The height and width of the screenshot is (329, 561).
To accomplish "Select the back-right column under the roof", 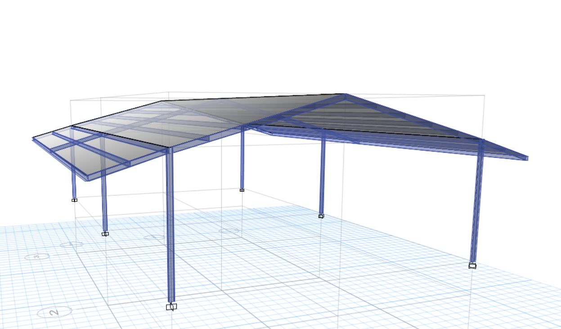I will pyautogui.click(x=322, y=175).
